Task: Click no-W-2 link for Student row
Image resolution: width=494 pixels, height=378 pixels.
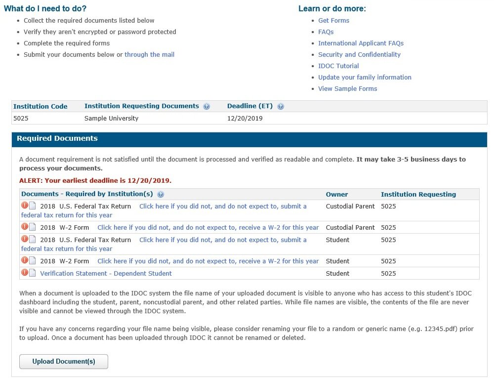Action: pyautogui.click(x=208, y=261)
